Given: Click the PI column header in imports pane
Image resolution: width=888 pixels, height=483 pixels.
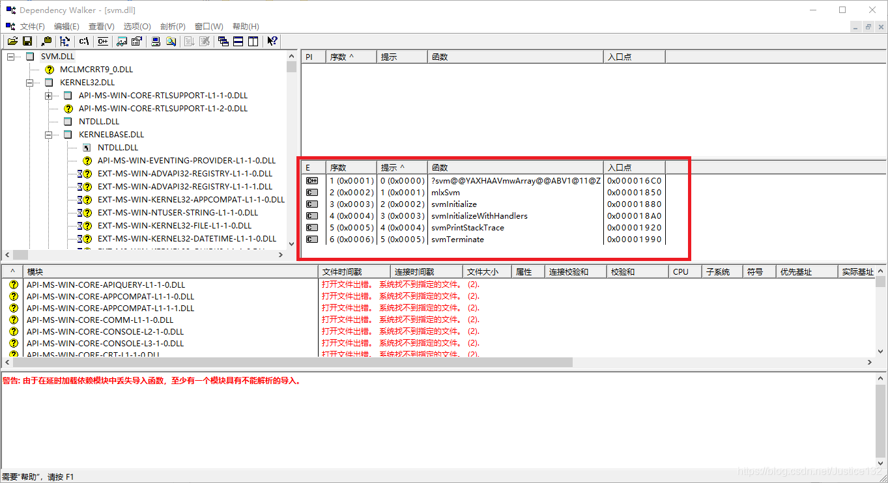Looking at the screenshot, I should pos(313,57).
